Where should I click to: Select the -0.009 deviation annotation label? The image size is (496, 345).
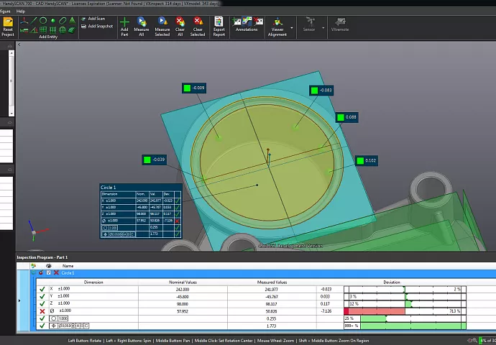coord(194,88)
